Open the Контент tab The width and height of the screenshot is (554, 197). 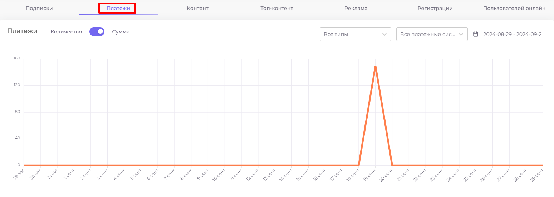click(197, 8)
